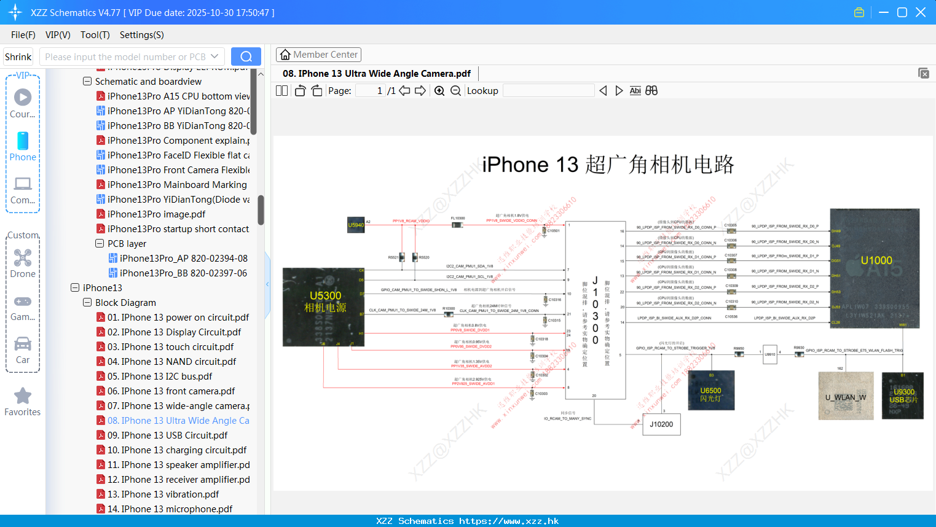
Task: Rotate the PDF page counterclockwise
Action: click(300, 91)
